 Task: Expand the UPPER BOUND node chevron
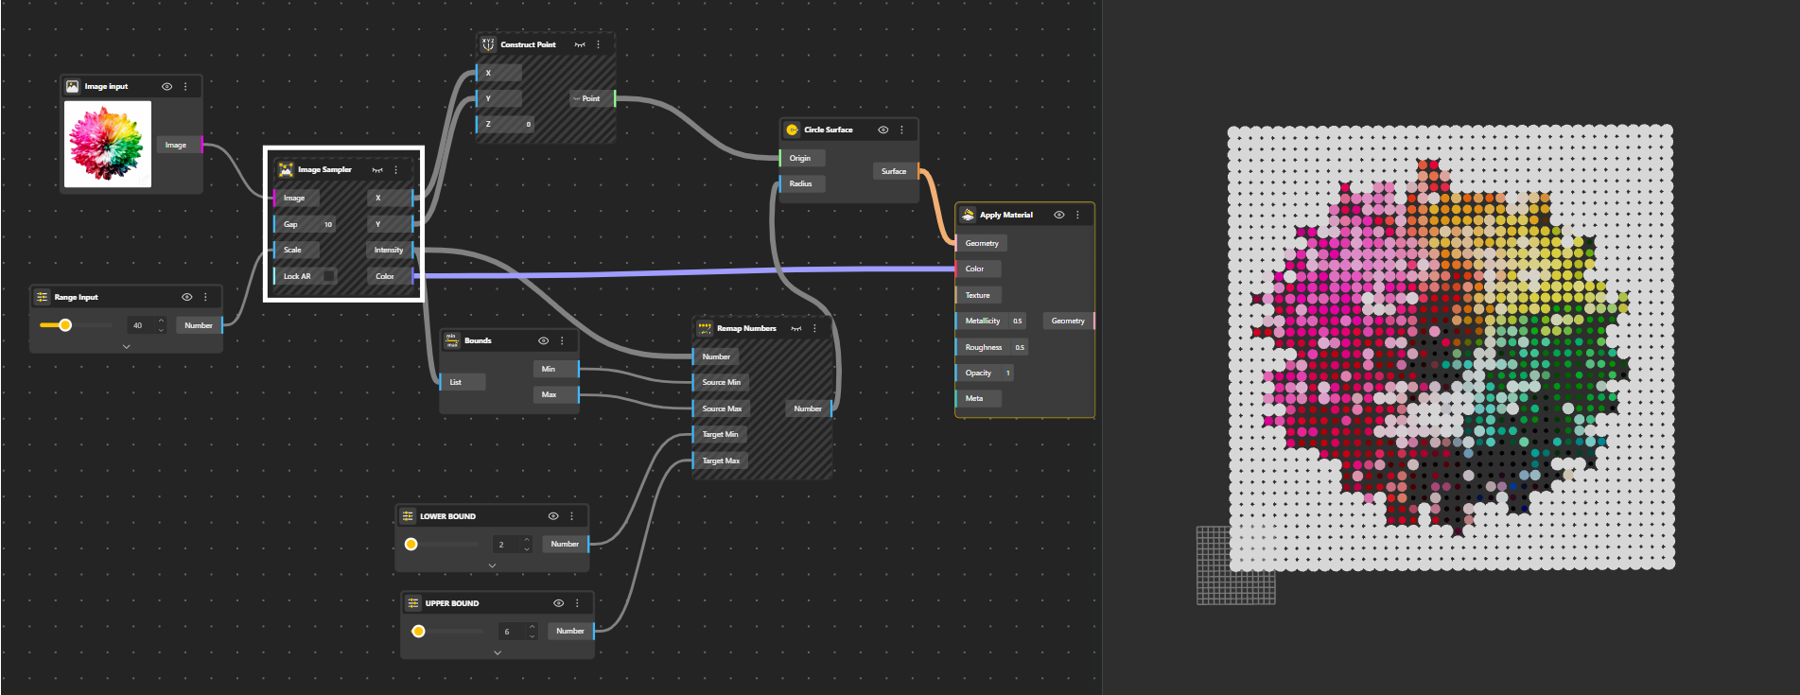tap(498, 652)
